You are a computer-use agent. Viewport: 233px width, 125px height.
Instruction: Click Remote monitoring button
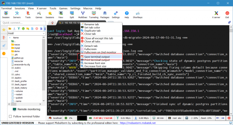(x=27, y=109)
